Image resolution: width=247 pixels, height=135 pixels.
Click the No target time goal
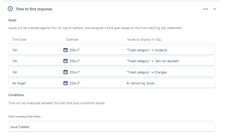(x=19, y=83)
